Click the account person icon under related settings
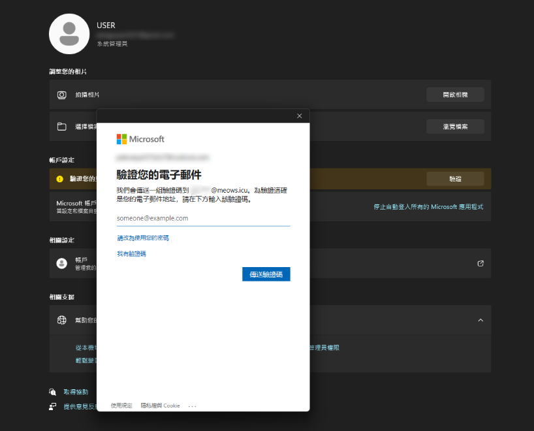534x431 pixels. tap(61, 263)
